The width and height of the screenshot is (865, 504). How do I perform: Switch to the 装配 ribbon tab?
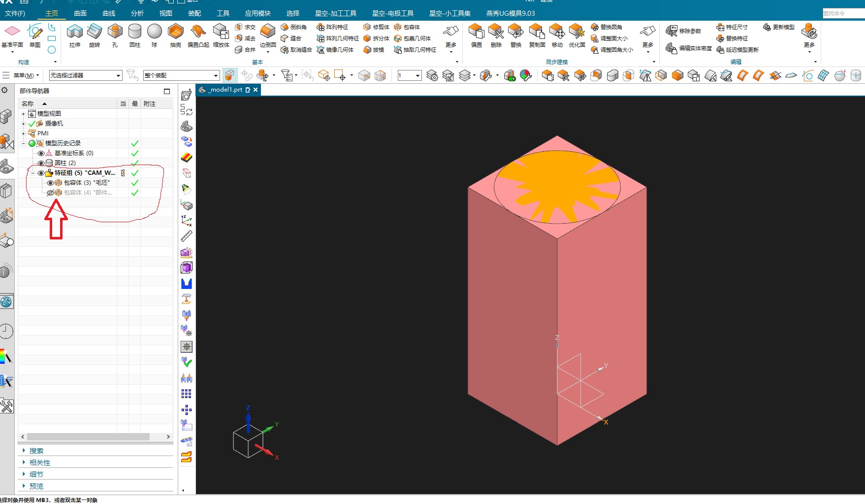(x=194, y=13)
